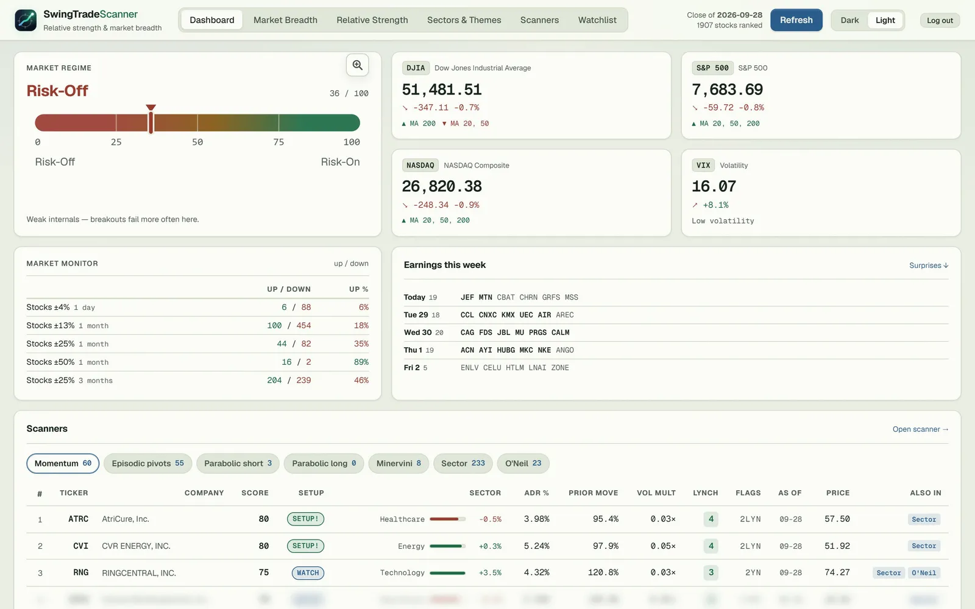975x609 pixels.
Task: Select the Parabolic long scanner chip
Action: pos(324,463)
